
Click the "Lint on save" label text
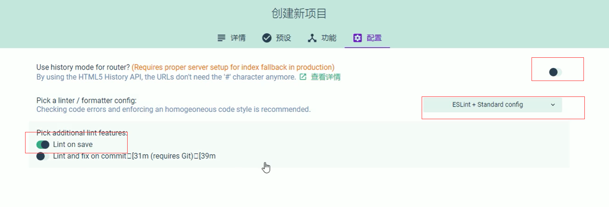point(73,145)
